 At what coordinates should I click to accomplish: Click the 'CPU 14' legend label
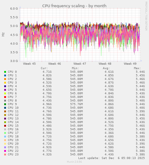click(x=13, y=122)
